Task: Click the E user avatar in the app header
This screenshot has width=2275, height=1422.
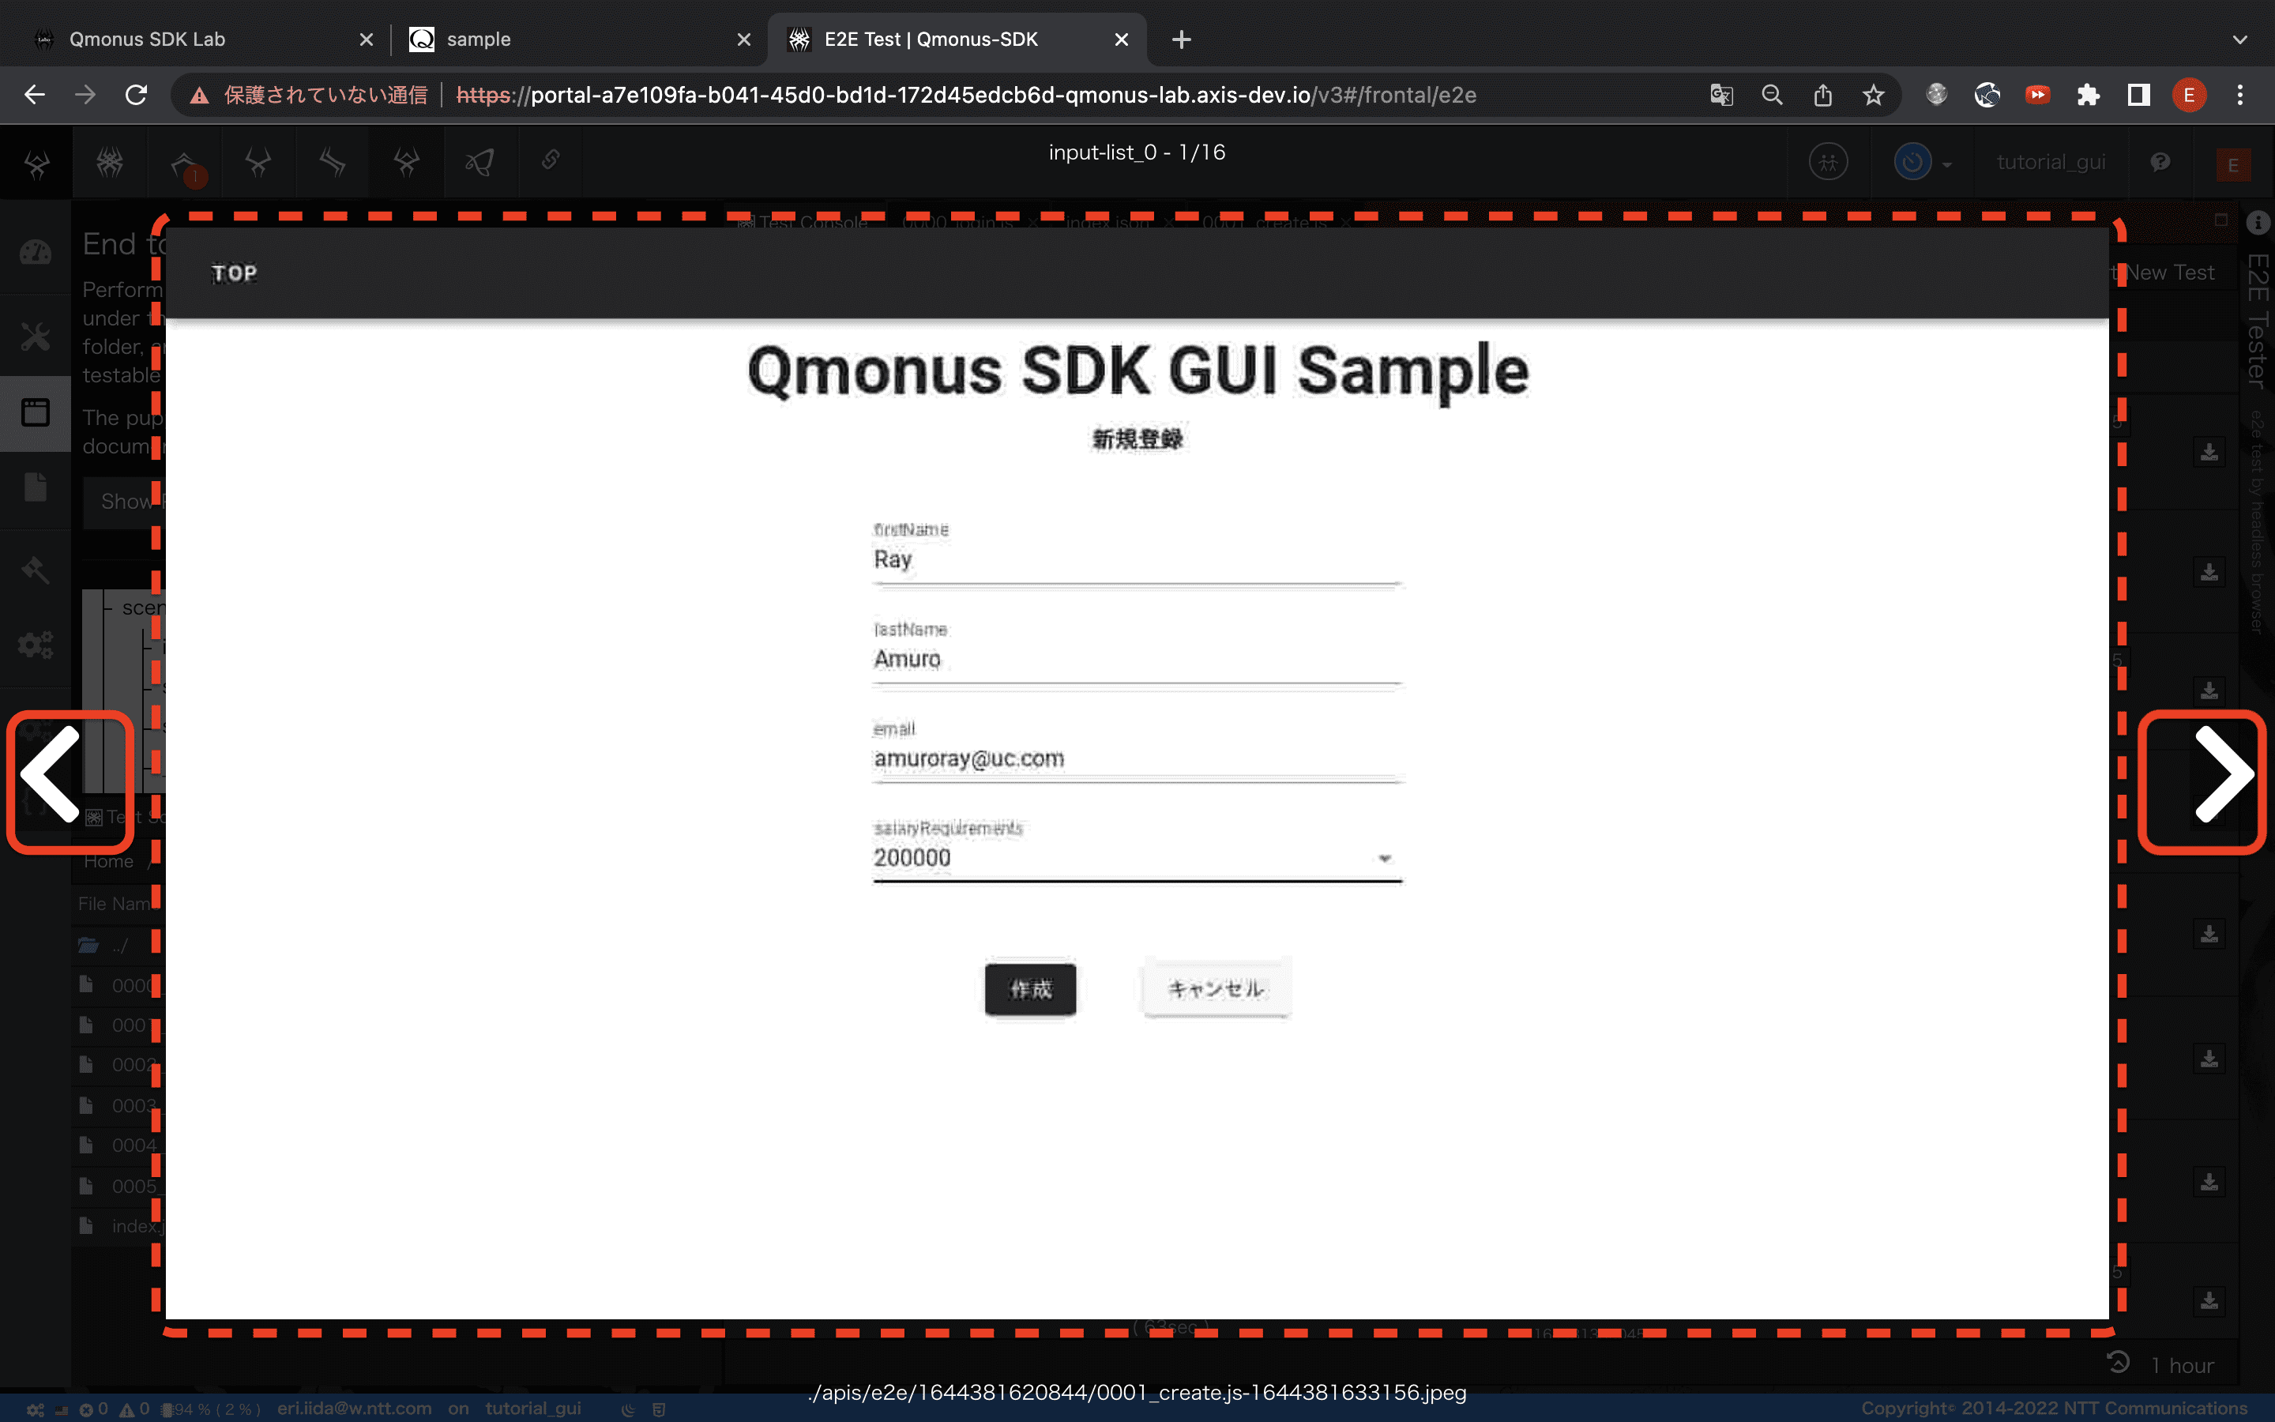Action: click(2232, 164)
